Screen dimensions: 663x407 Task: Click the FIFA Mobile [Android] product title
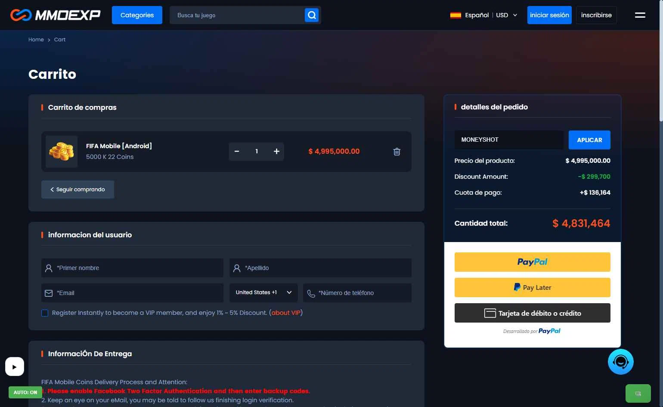pyautogui.click(x=119, y=146)
